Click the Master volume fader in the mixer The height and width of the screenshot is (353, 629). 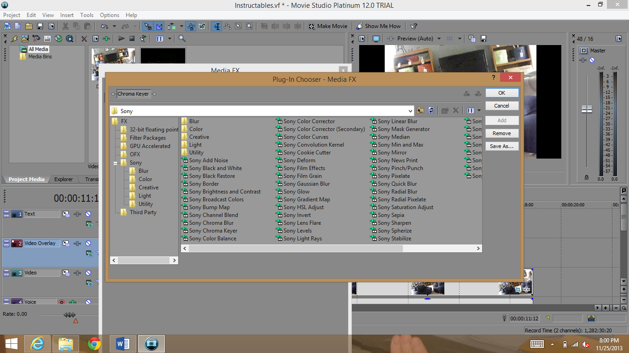[x=587, y=109]
